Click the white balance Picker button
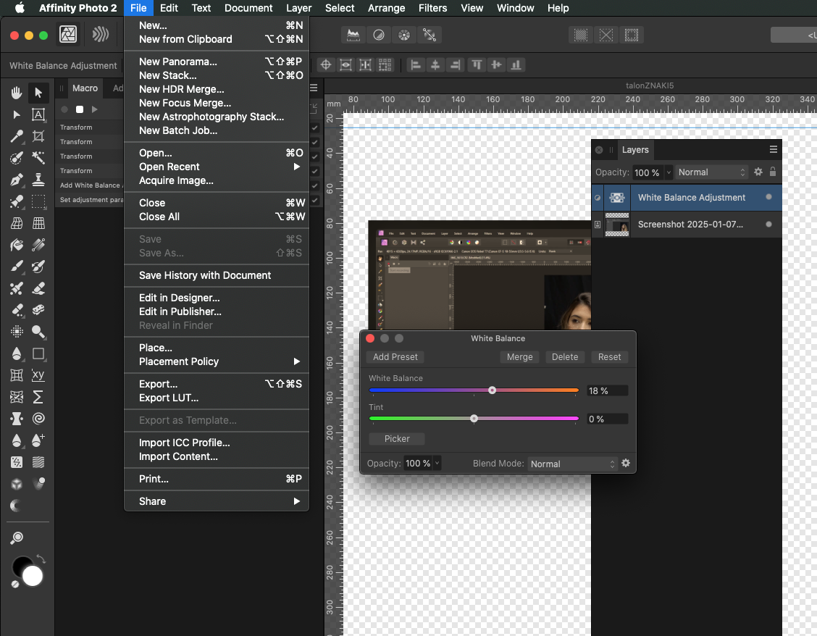The width and height of the screenshot is (817, 636). 397,439
